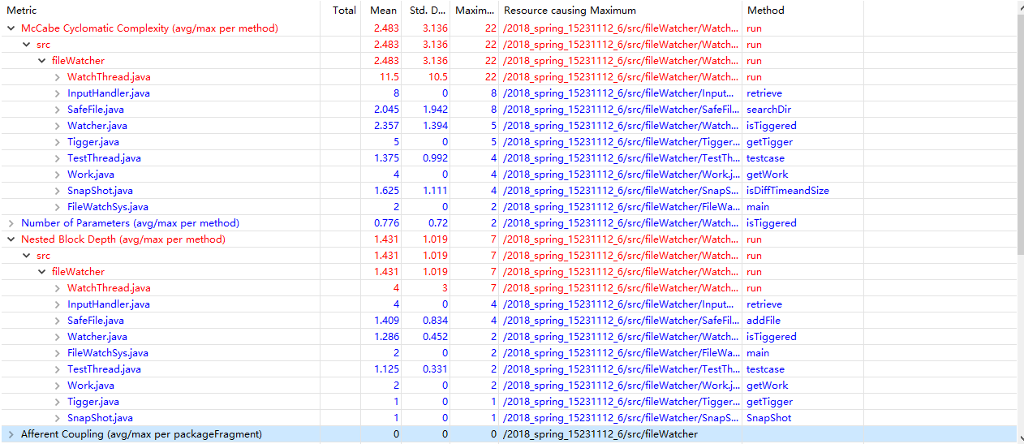This screenshot has height=444, width=1024.
Task: Click the searchDir method cell
Action: click(768, 110)
